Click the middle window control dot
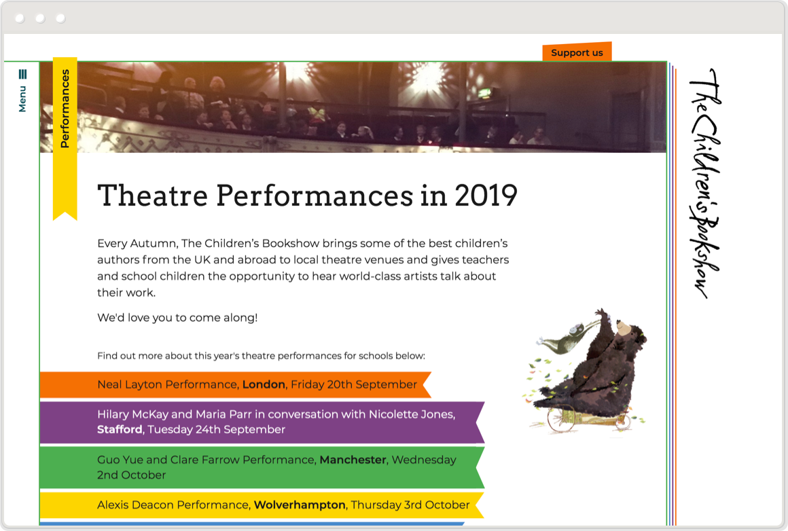The image size is (788, 531). 41,19
